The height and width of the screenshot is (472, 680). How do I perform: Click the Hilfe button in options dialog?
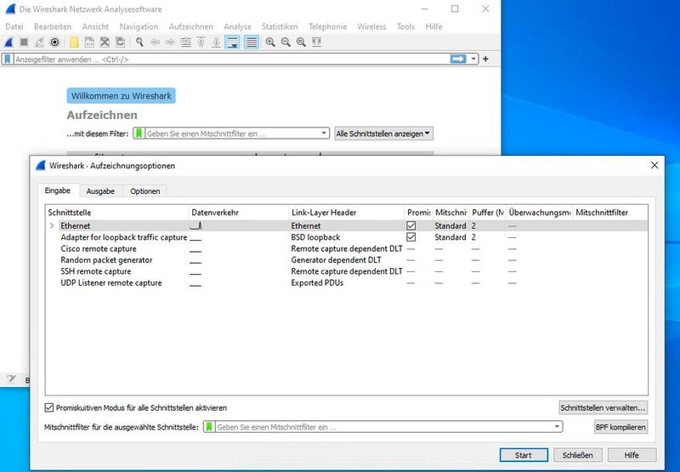(632, 455)
